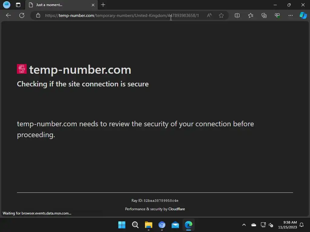Open File Explorer from taskbar
The height and width of the screenshot is (232, 310).
point(148,225)
